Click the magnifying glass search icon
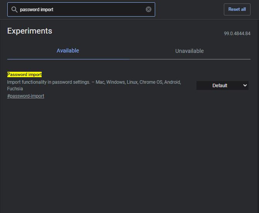Viewport: 259px width, 213px height. (14, 10)
